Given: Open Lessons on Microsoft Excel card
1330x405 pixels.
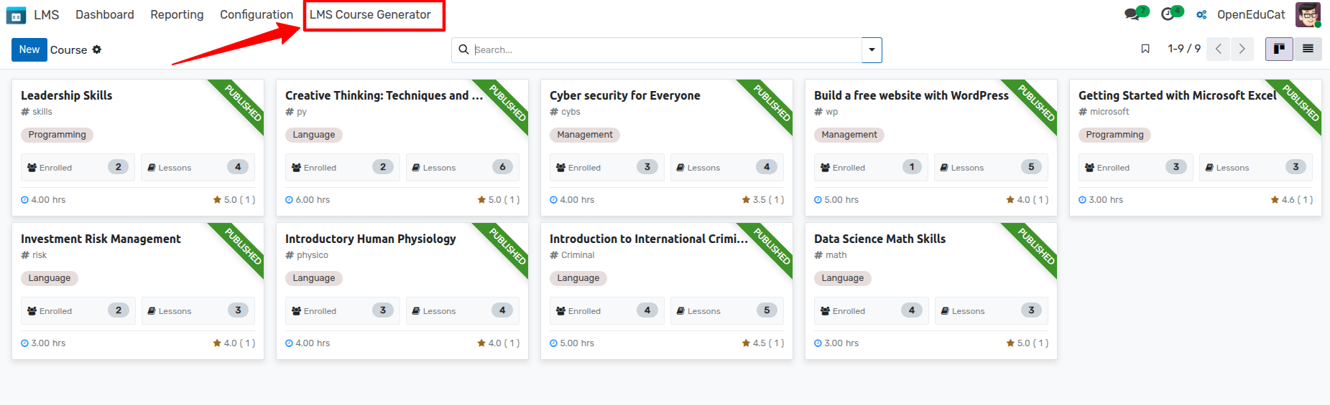Looking at the screenshot, I should (x=1256, y=167).
